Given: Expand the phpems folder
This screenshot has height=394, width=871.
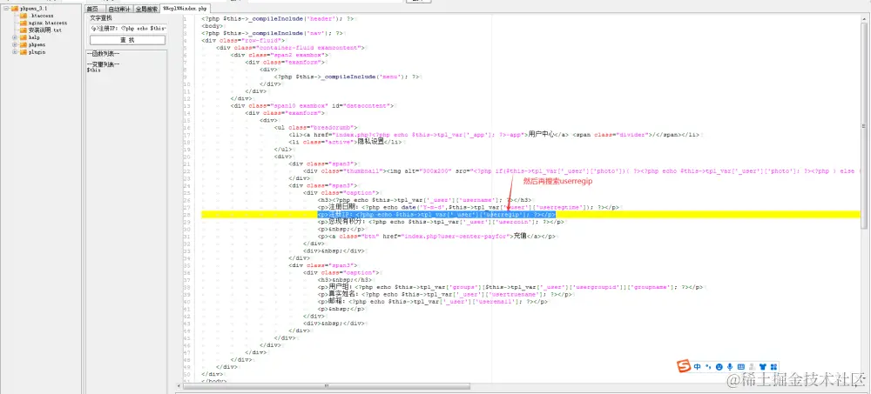Looking at the screenshot, I should click(15, 44).
